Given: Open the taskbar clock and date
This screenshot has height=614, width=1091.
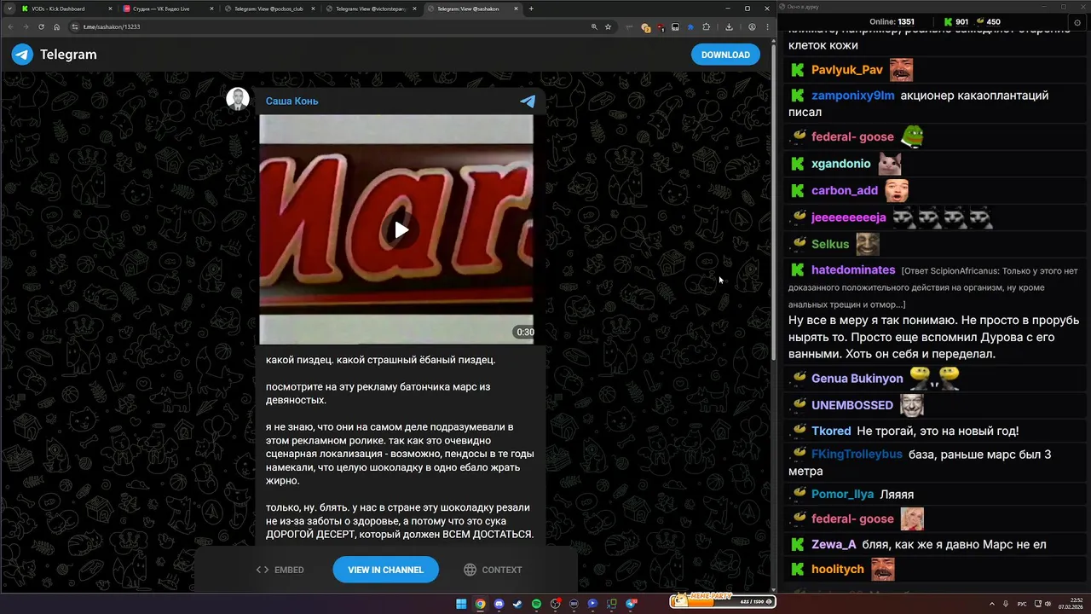Looking at the screenshot, I should [x=1071, y=604].
